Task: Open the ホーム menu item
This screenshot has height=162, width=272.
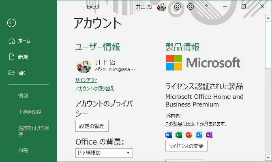Action: [24, 41]
